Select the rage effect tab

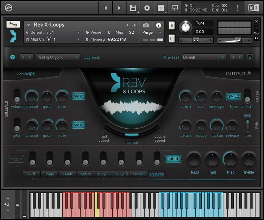50,174
